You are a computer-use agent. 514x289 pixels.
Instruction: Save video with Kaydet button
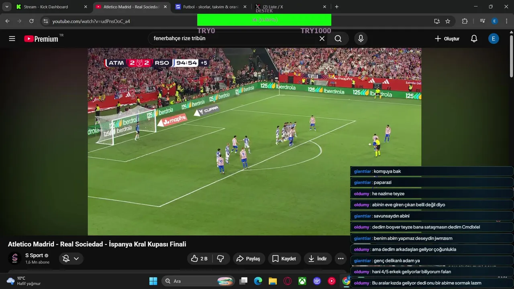(284, 258)
